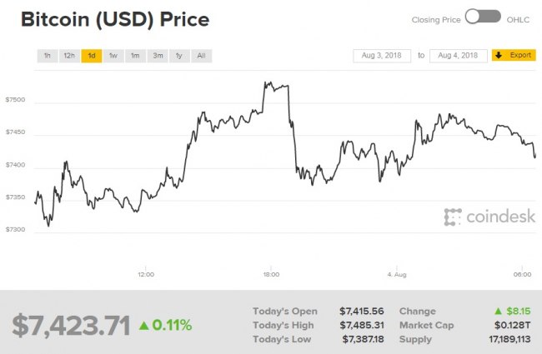
Task: Select the OHLC label
Action: 519,17
